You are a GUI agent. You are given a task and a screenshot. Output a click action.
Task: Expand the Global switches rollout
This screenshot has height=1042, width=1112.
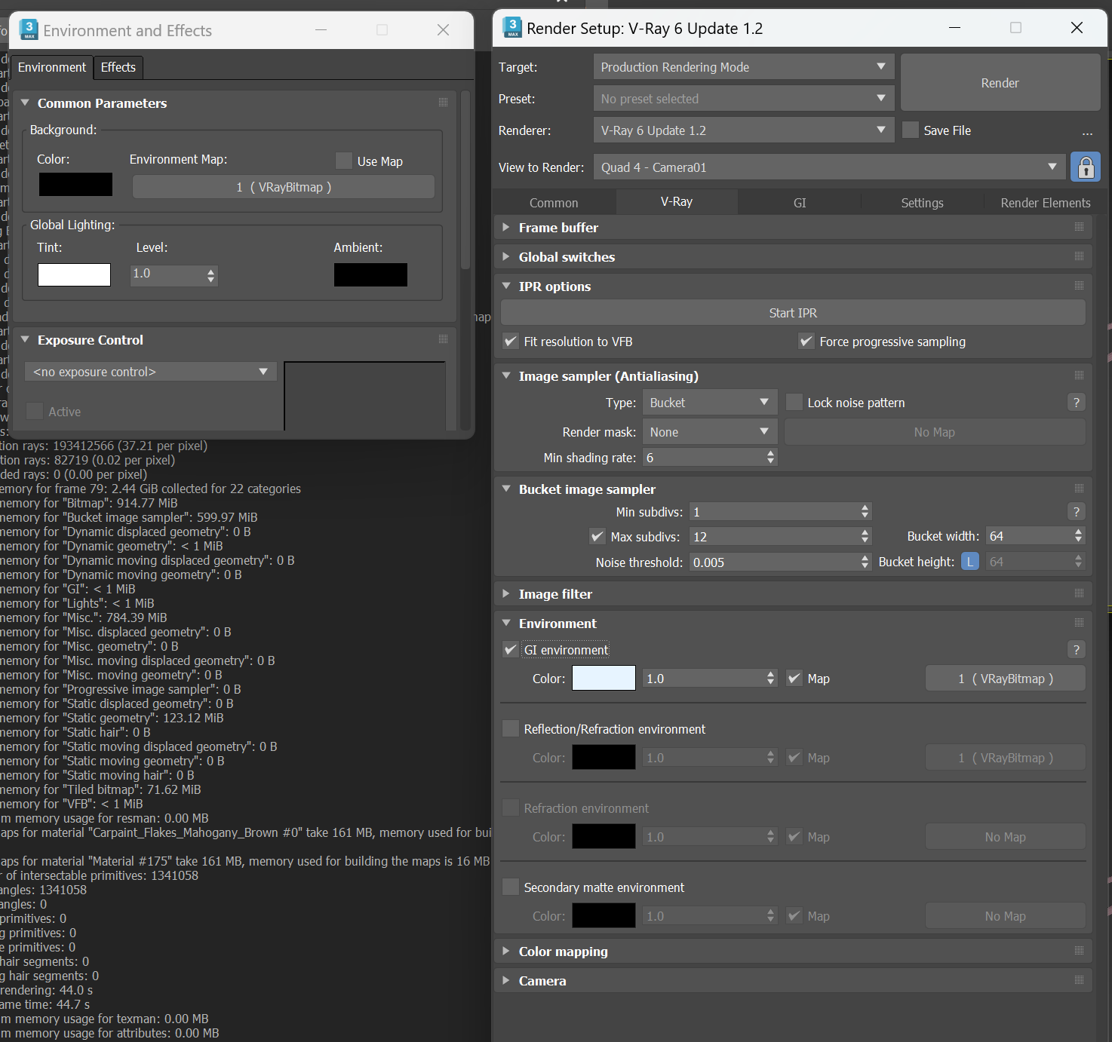click(x=506, y=256)
